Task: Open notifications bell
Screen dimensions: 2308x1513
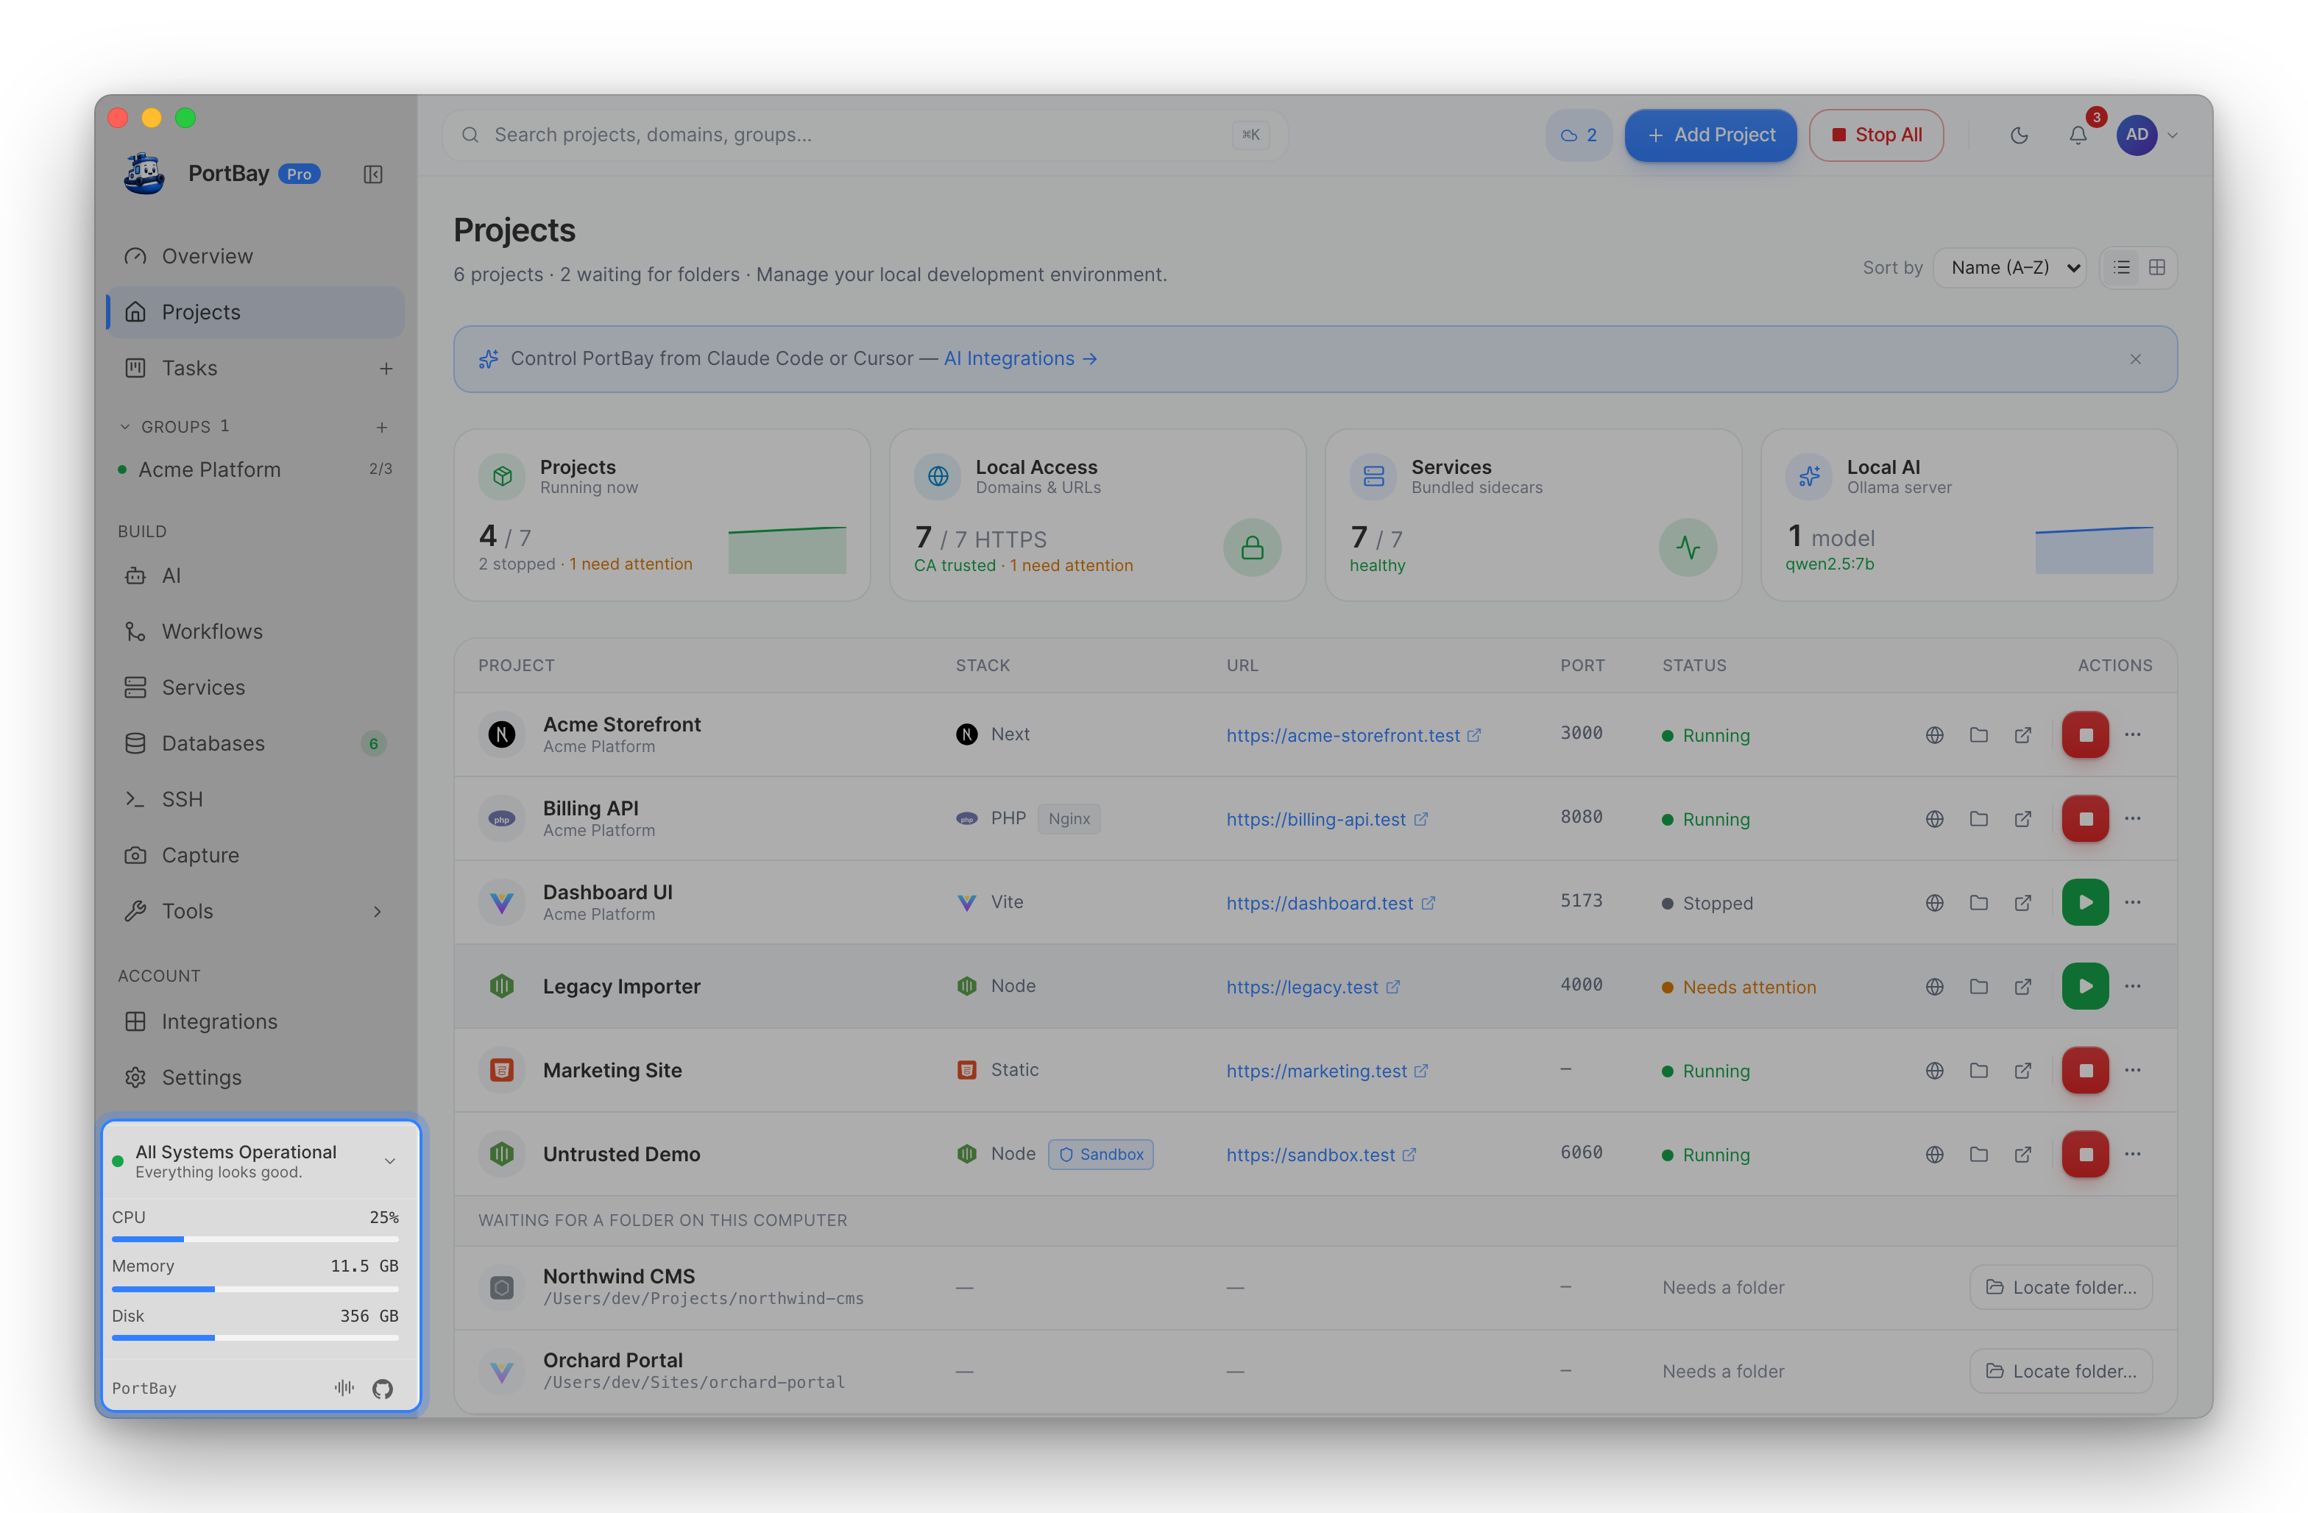Action: pyautogui.click(x=2077, y=135)
